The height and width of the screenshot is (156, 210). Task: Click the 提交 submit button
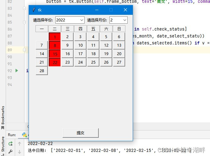coord(80,133)
